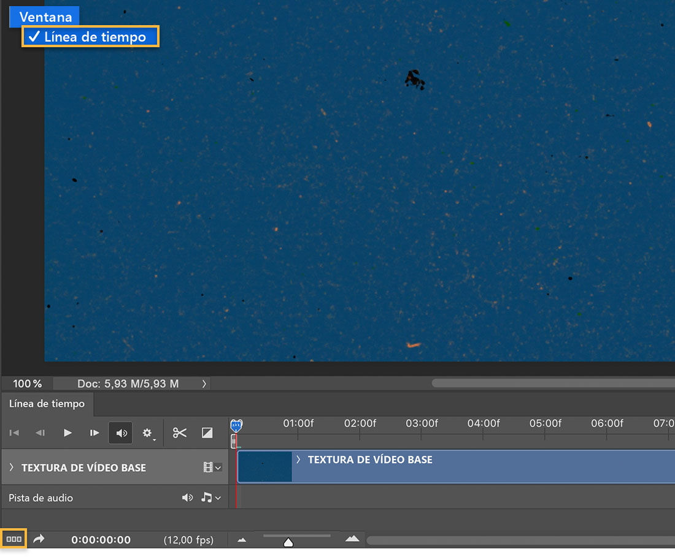Click the blue playhead marker
Image resolution: width=675 pixels, height=557 pixels.
coord(236,425)
